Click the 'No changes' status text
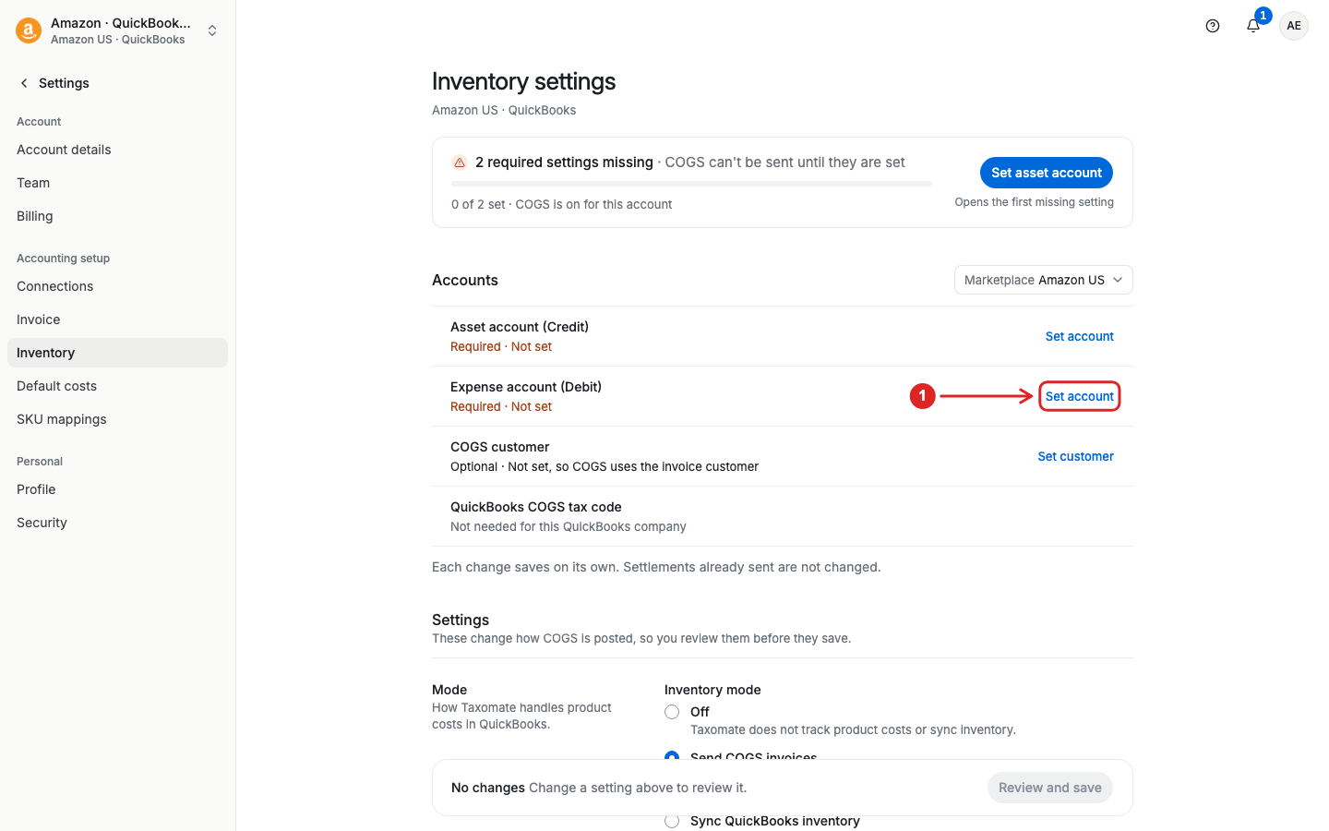Screen dimensions: 1329x831 point(487,788)
